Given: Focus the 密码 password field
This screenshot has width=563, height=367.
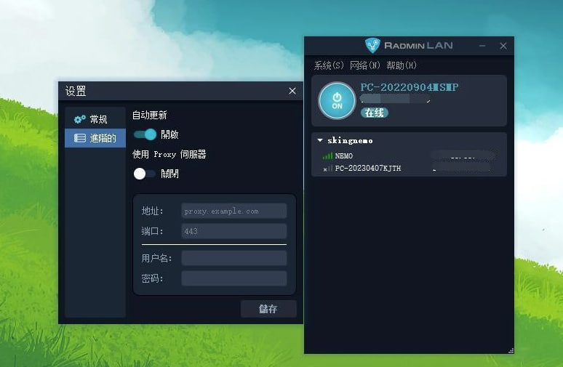Looking at the screenshot, I should pos(234,278).
